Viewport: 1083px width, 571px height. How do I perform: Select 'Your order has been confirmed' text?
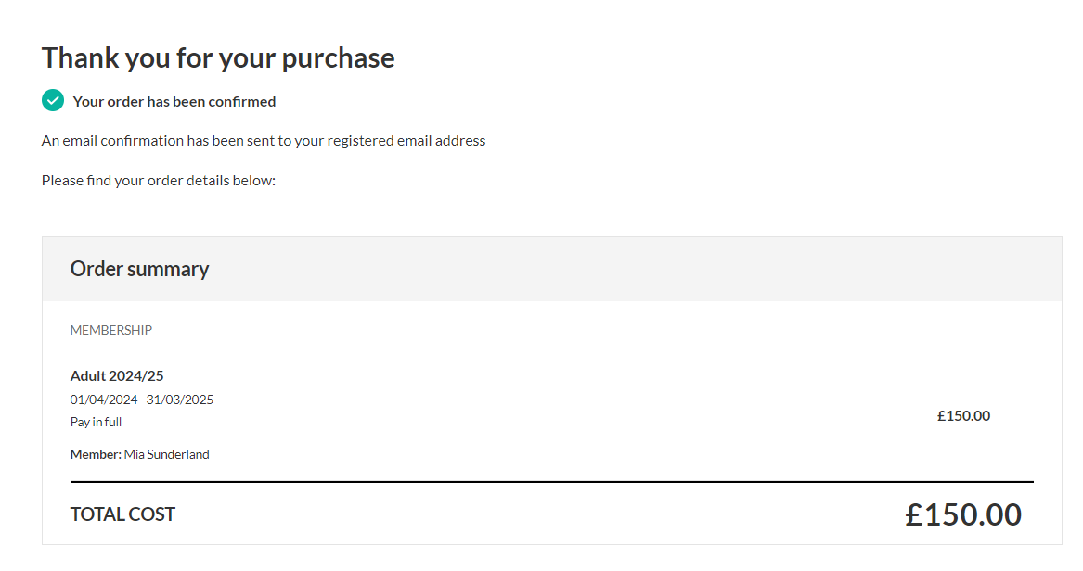click(x=174, y=101)
